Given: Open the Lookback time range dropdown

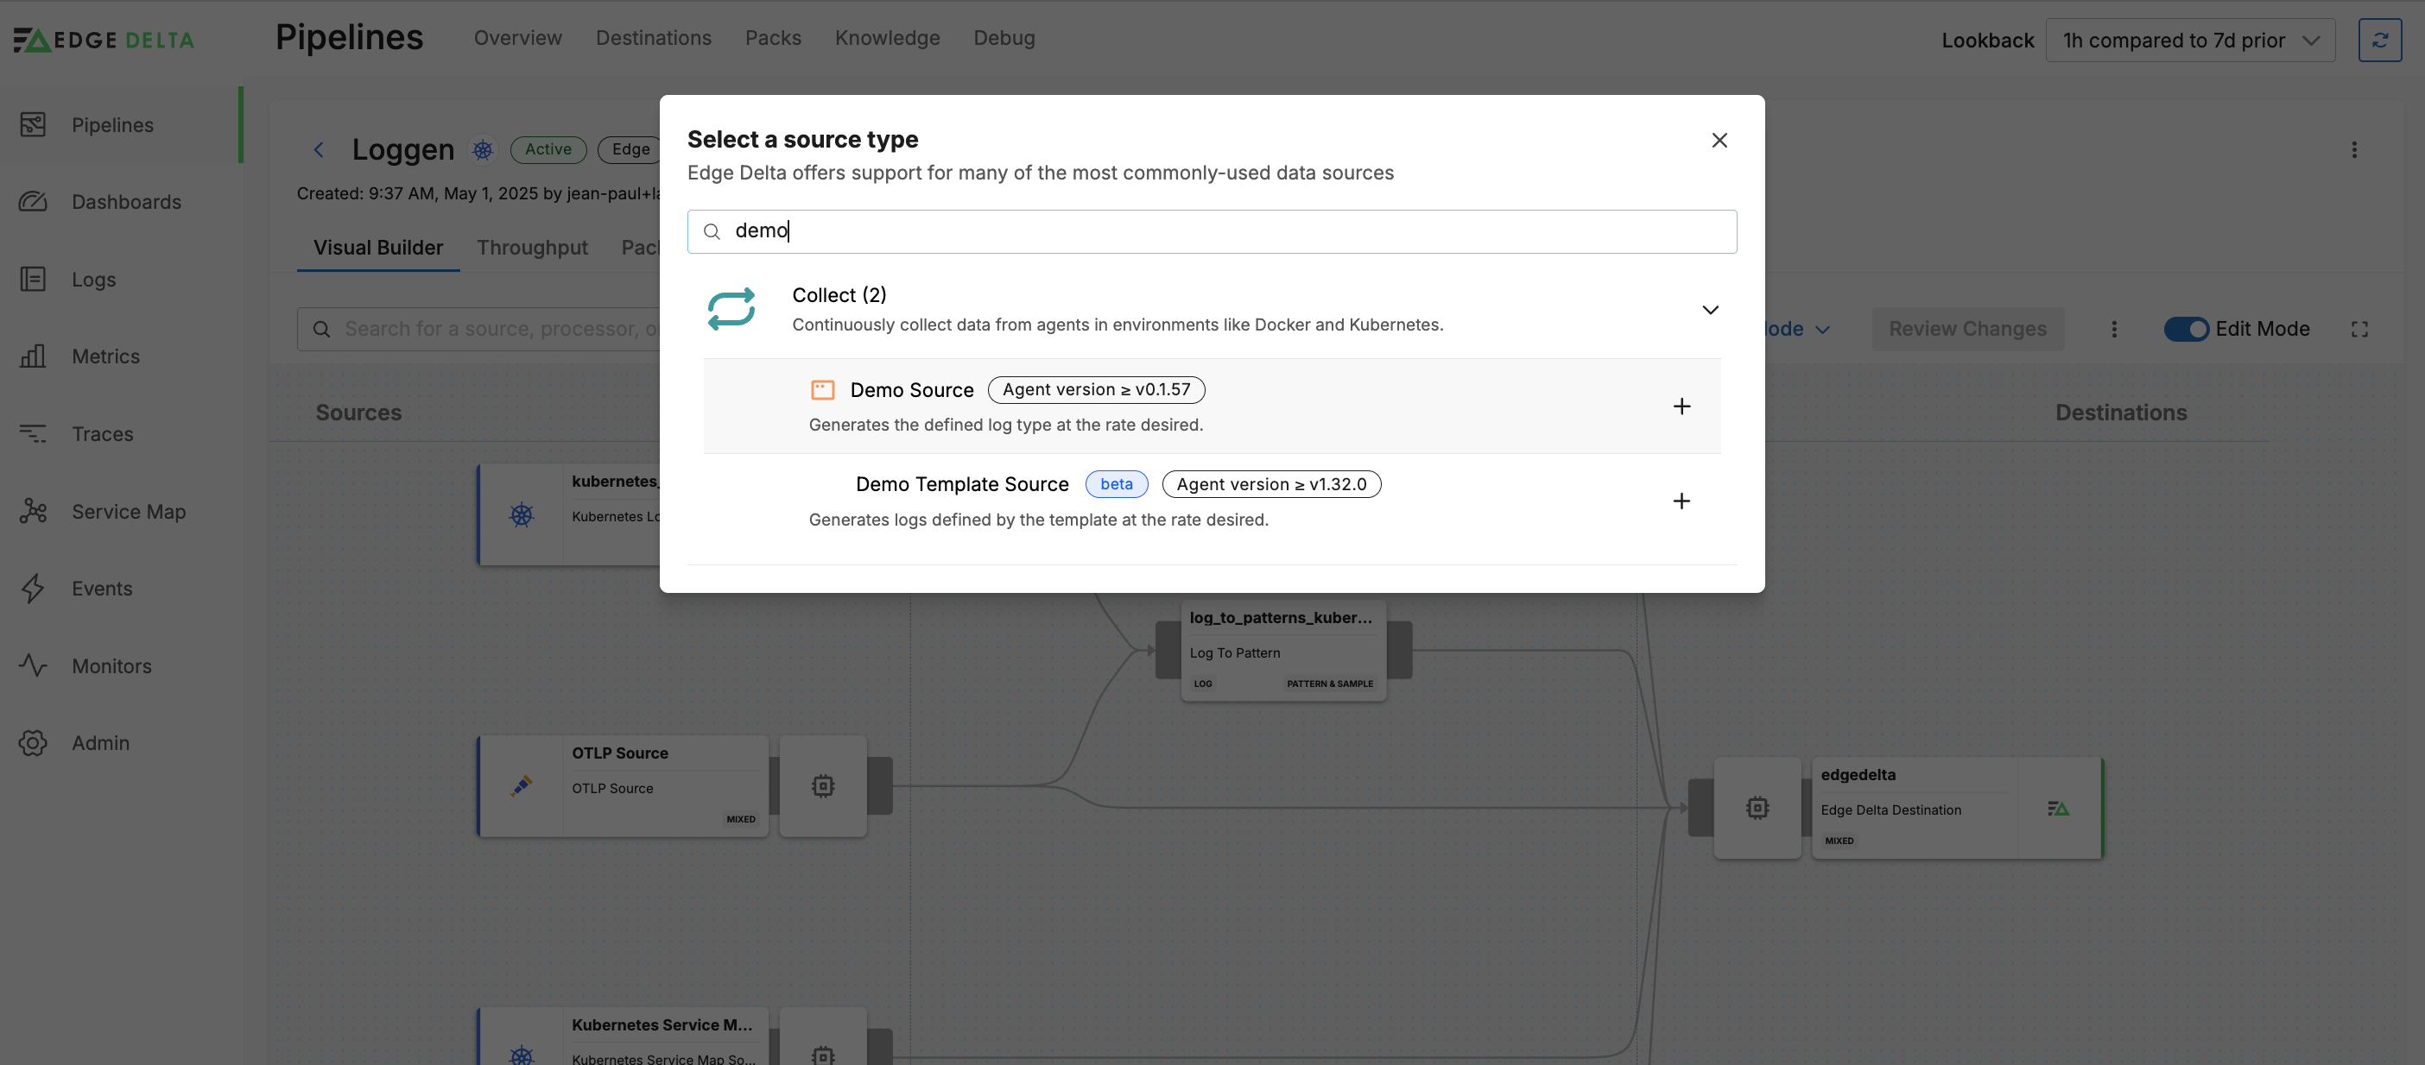Looking at the screenshot, I should click(2189, 41).
